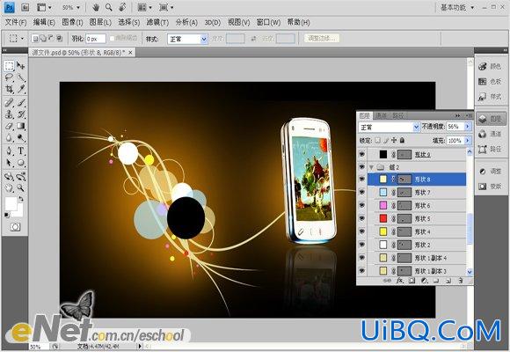Select the Path Selection tool
Viewport: 510px width, 352px height.
pos(9,163)
